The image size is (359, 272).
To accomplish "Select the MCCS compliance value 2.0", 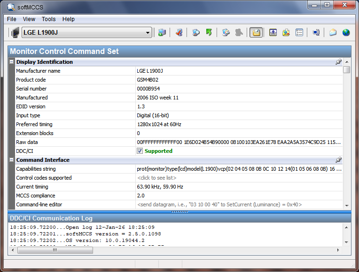I will [x=140, y=196].
